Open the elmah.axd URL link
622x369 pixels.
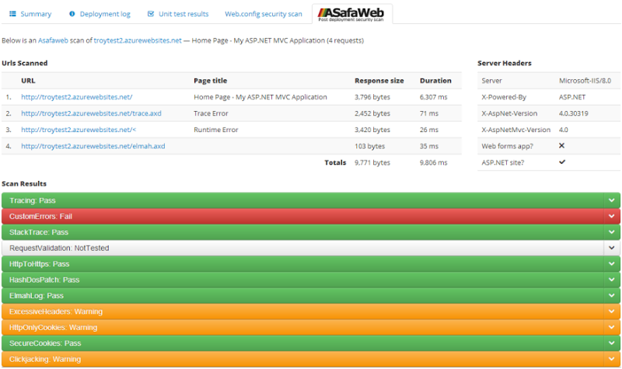(93, 146)
